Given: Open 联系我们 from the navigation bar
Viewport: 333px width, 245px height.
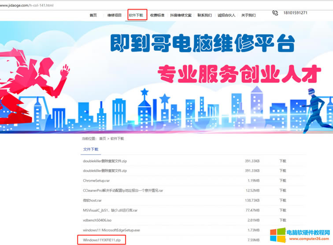Looking at the screenshot, I should 204,15.
